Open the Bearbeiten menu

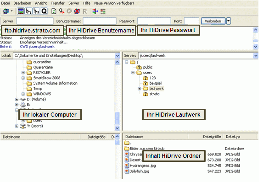[x=22, y=3]
